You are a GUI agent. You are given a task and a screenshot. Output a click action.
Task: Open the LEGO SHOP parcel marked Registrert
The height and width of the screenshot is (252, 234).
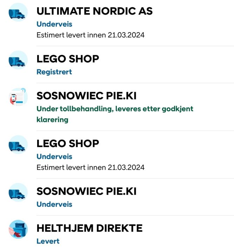[68, 59]
